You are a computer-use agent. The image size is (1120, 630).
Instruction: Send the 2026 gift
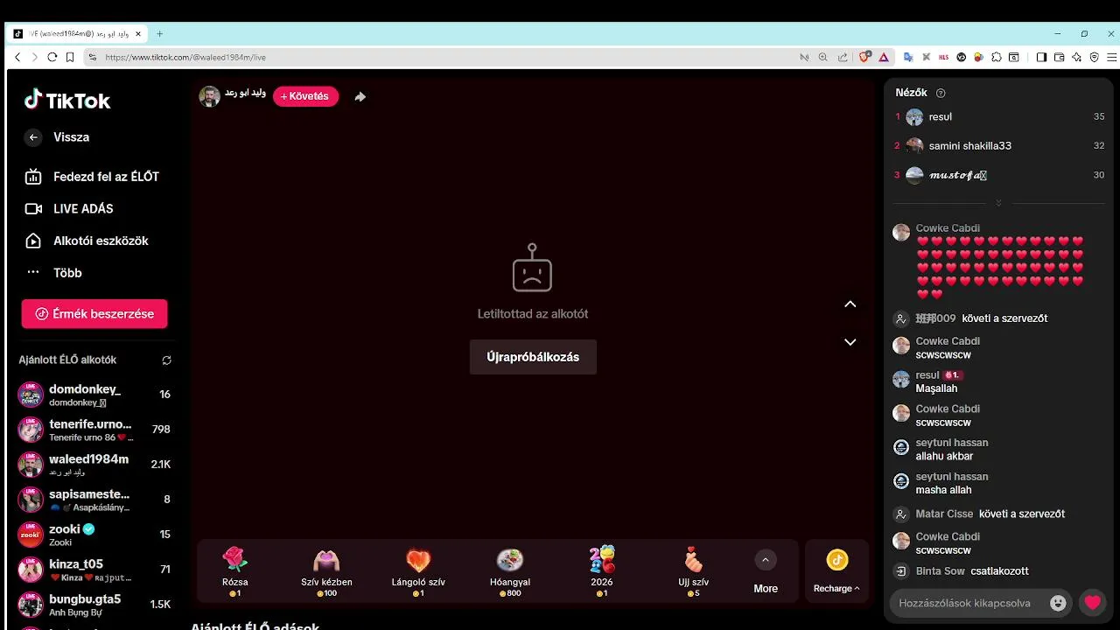click(x=602, y=571)
